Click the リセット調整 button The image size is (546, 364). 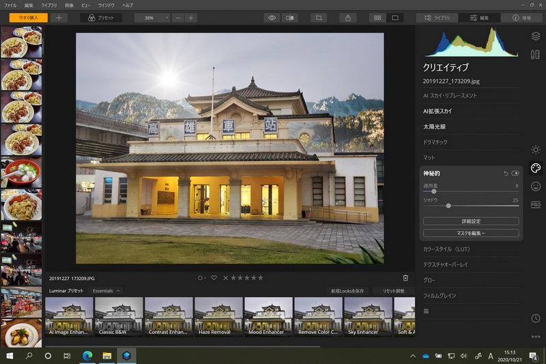click(394, 290)
